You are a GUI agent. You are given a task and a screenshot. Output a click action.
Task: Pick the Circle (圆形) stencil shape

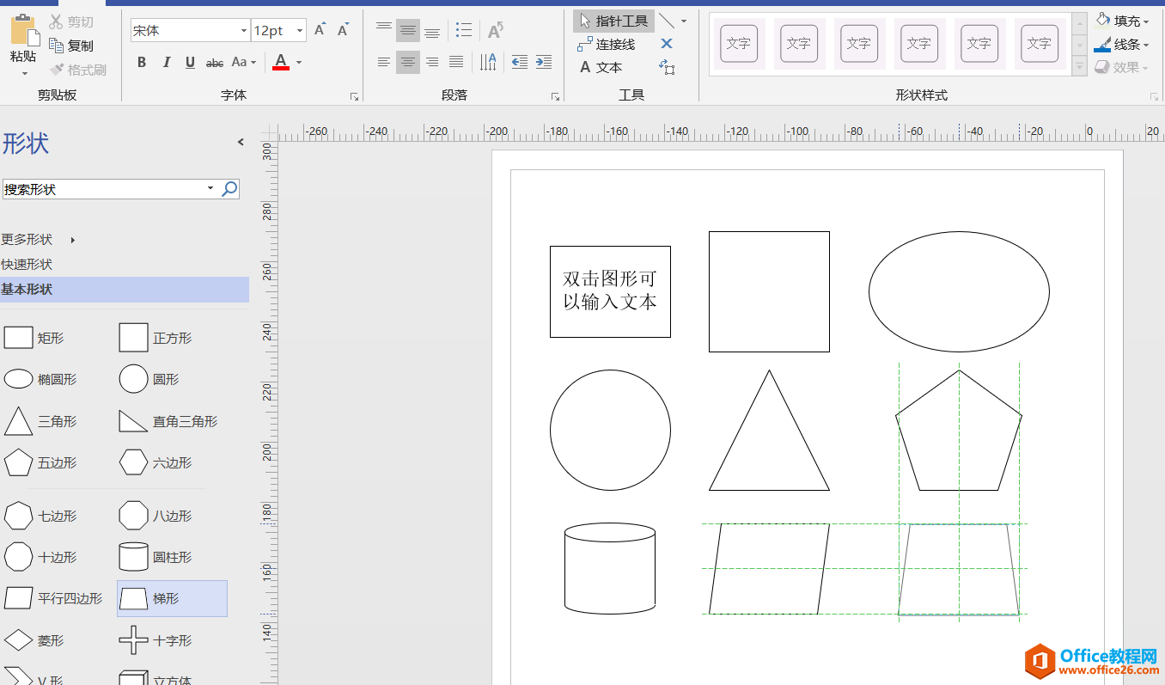tap(149, 379)
